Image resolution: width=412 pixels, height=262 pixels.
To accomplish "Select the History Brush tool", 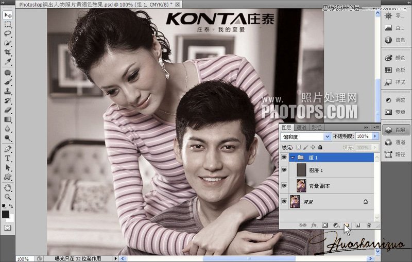I will click(8, 100).
